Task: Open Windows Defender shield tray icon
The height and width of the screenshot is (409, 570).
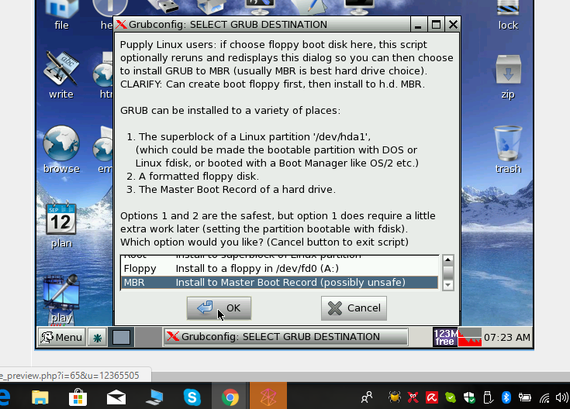Action: (469, 397)
